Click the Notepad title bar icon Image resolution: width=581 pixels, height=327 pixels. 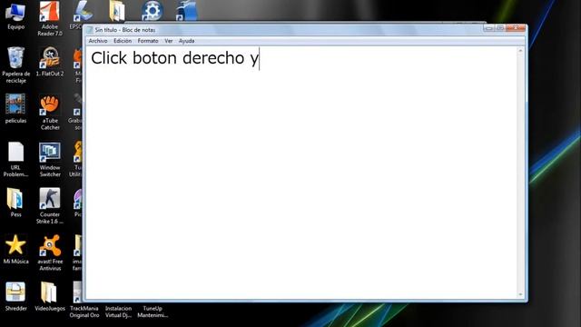[89, 30]
